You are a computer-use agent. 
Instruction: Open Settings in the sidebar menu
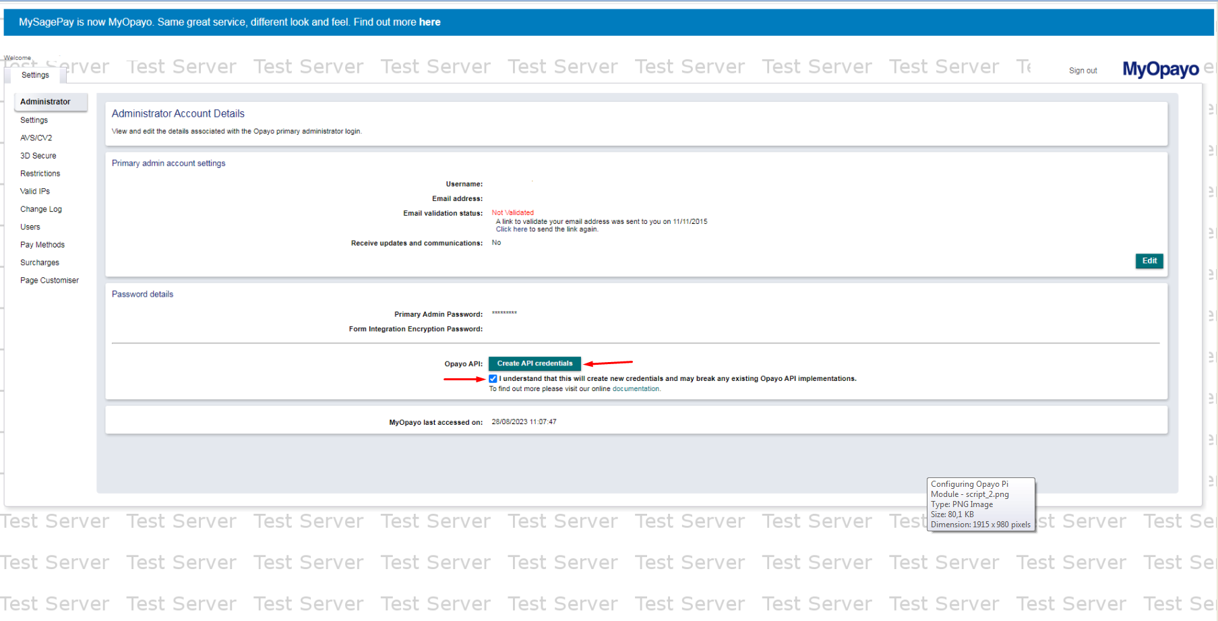coord(34,120)
